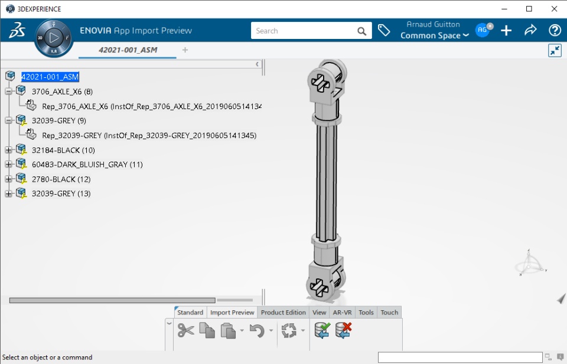Select 32039-GREY (9) in tree
The width and height of the screenshot is (567, 364).
59,120
